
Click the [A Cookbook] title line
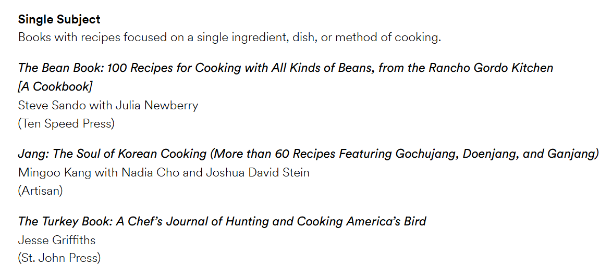click(x=55, y=87)
